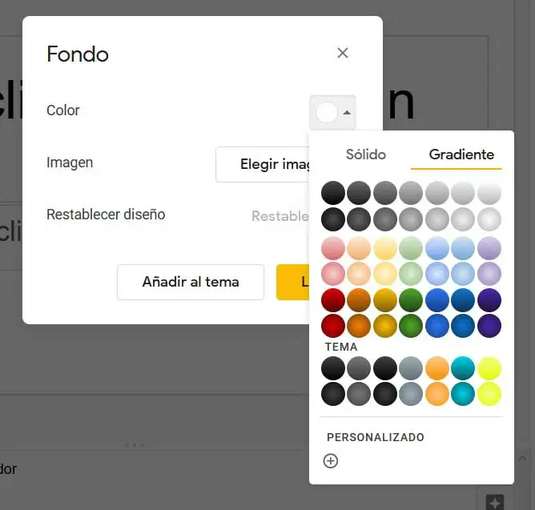This screenshot has height=510, width=535.
Task: Add a custom gradient under Personalizado
Action: (x=331, y=461)
